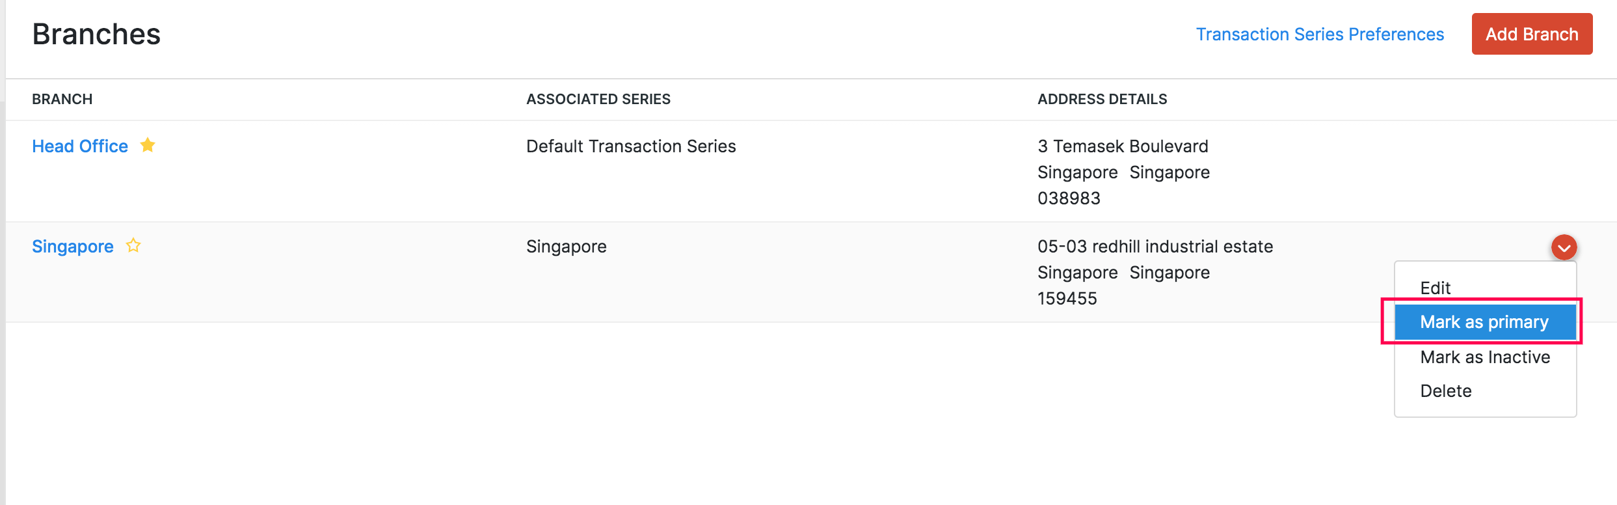Choose Mark as Inactive in the menu
Viewport: 1617px width, 505px height.
pyautogui.click(x=1484, y=357)
